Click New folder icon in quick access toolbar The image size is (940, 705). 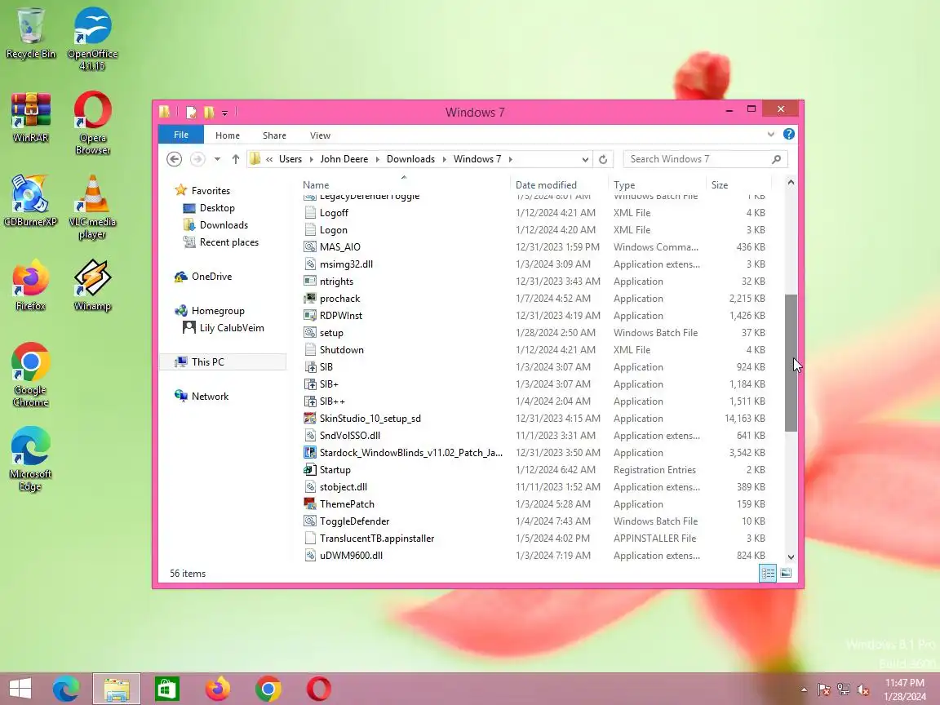[209, 112]
